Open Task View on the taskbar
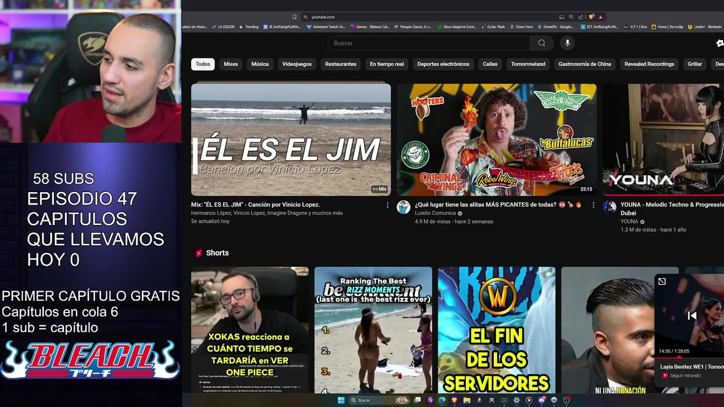 click(417, 400)
